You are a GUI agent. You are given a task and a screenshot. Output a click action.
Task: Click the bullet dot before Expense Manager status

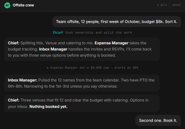(x=48, y=68)
